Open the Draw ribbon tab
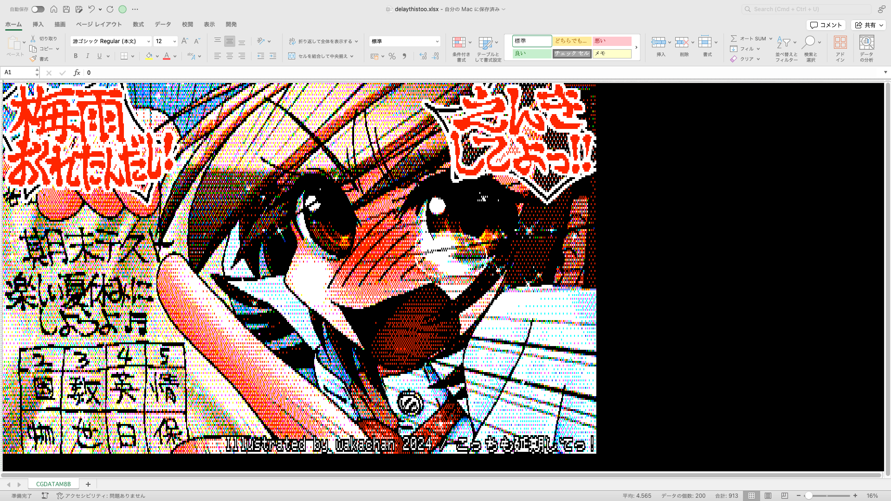The height and width of the screenshot is (501, 891). (x=60, y=25)
